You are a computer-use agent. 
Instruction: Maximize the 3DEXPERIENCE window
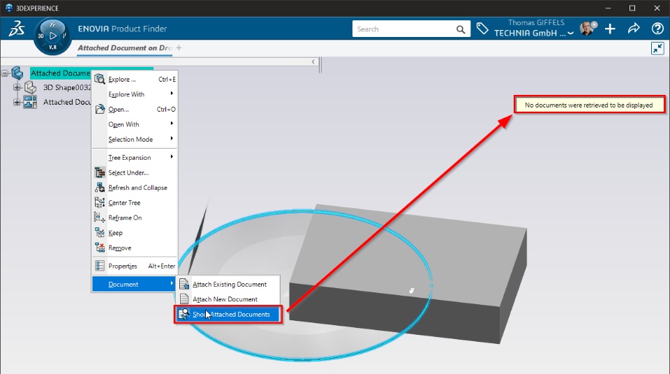coord(632,8)
